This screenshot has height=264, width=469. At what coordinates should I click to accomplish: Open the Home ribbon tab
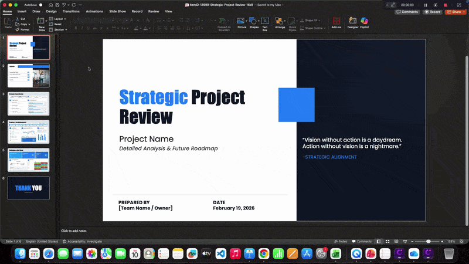tap(7, 11)
